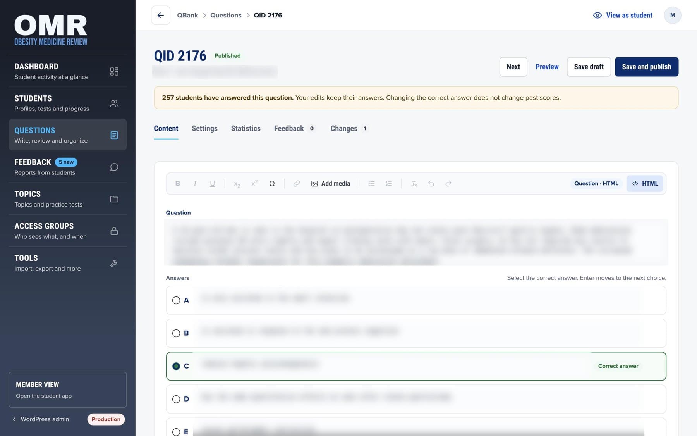Screen dimensions: 697x436
Task: Go to the Next question
Action: [x=513, y=67]
